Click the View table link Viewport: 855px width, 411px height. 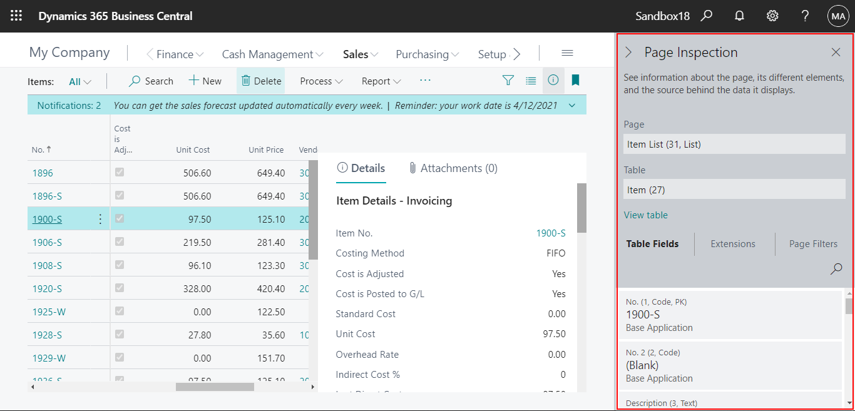[645, 215]
